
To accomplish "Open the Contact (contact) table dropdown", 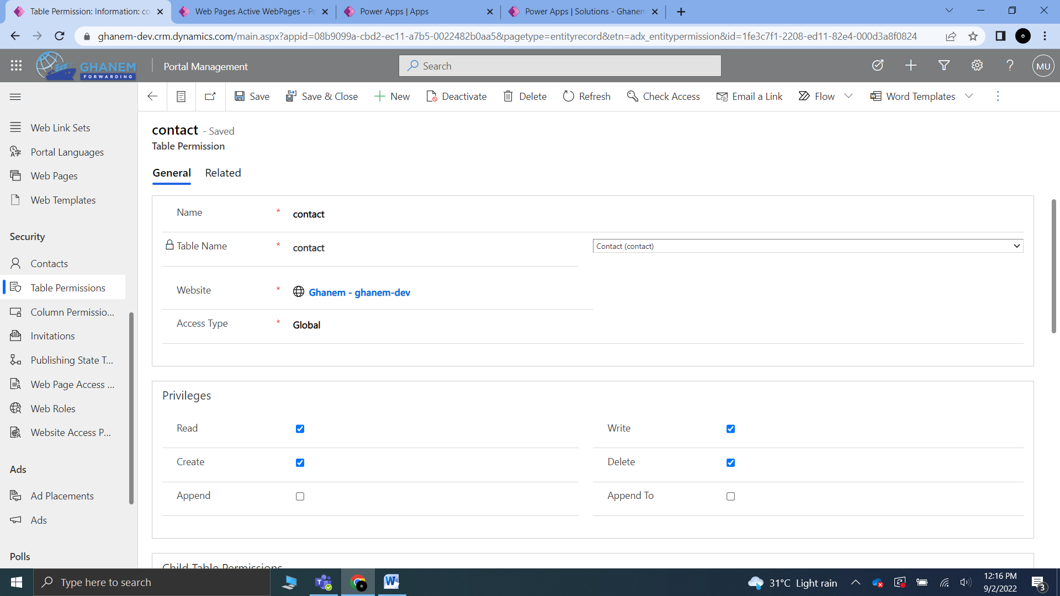I will point(1016,246).
